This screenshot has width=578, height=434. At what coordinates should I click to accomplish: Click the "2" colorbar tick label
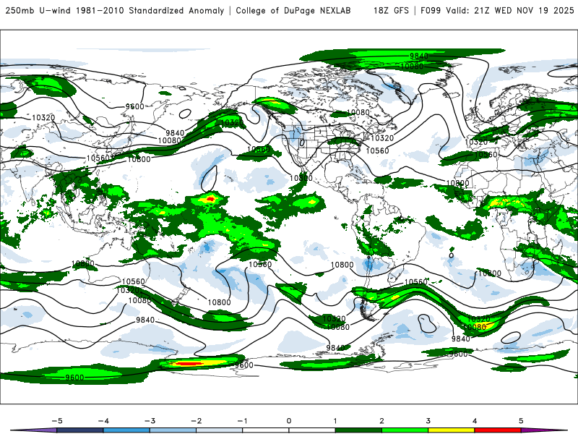point(382,421)
